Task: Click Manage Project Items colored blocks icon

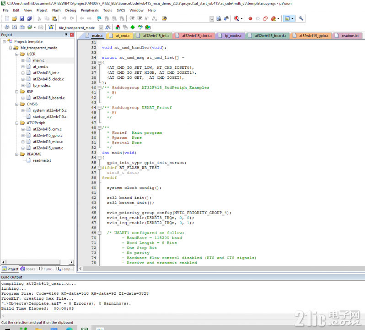Action: (118, 27)
